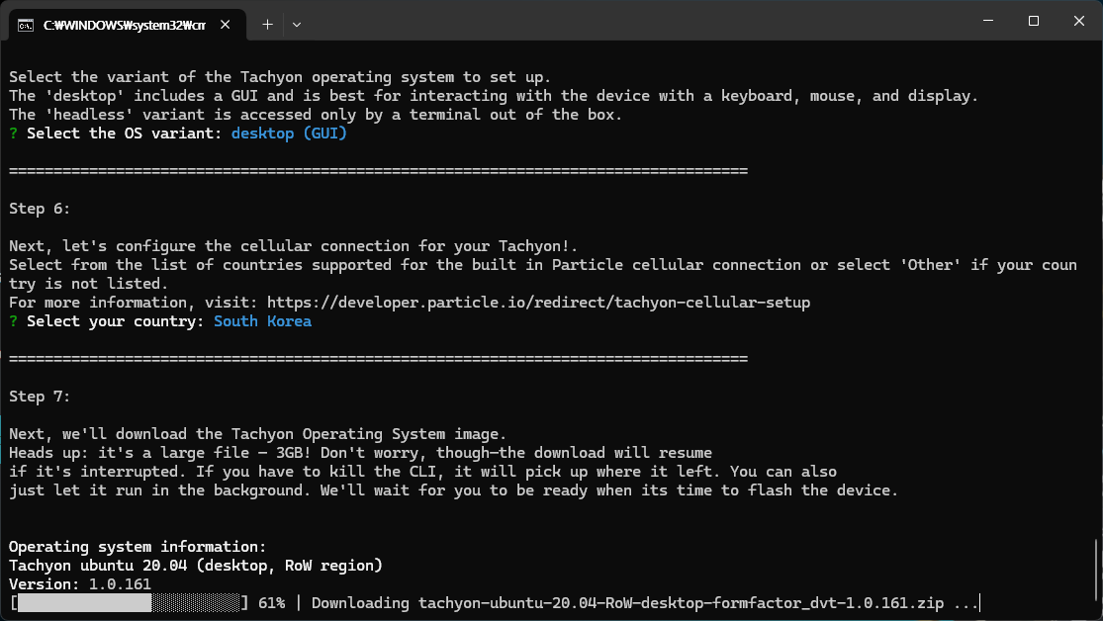1103x621 pixels.
Task: Click the 'Step 7:' heading
Action: coord(40,397)
